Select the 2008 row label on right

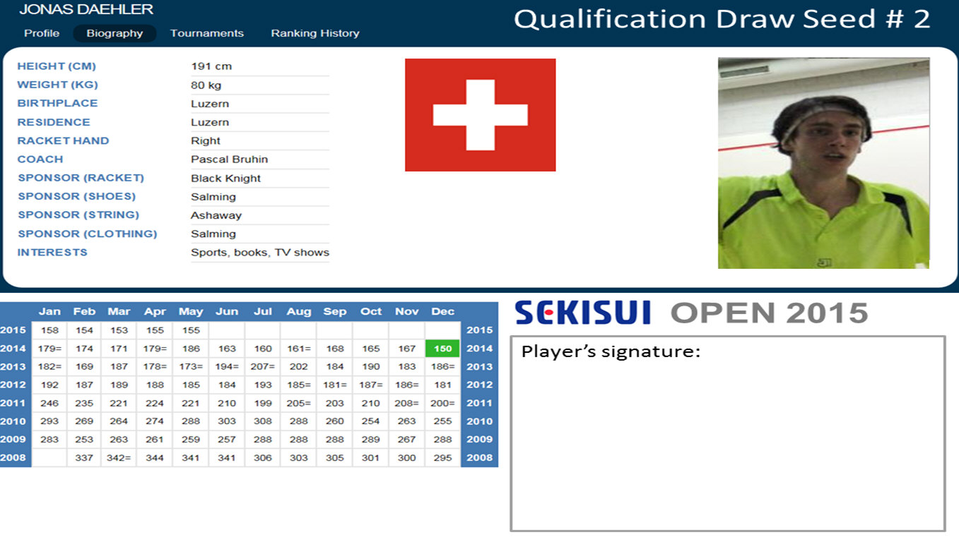479,457
